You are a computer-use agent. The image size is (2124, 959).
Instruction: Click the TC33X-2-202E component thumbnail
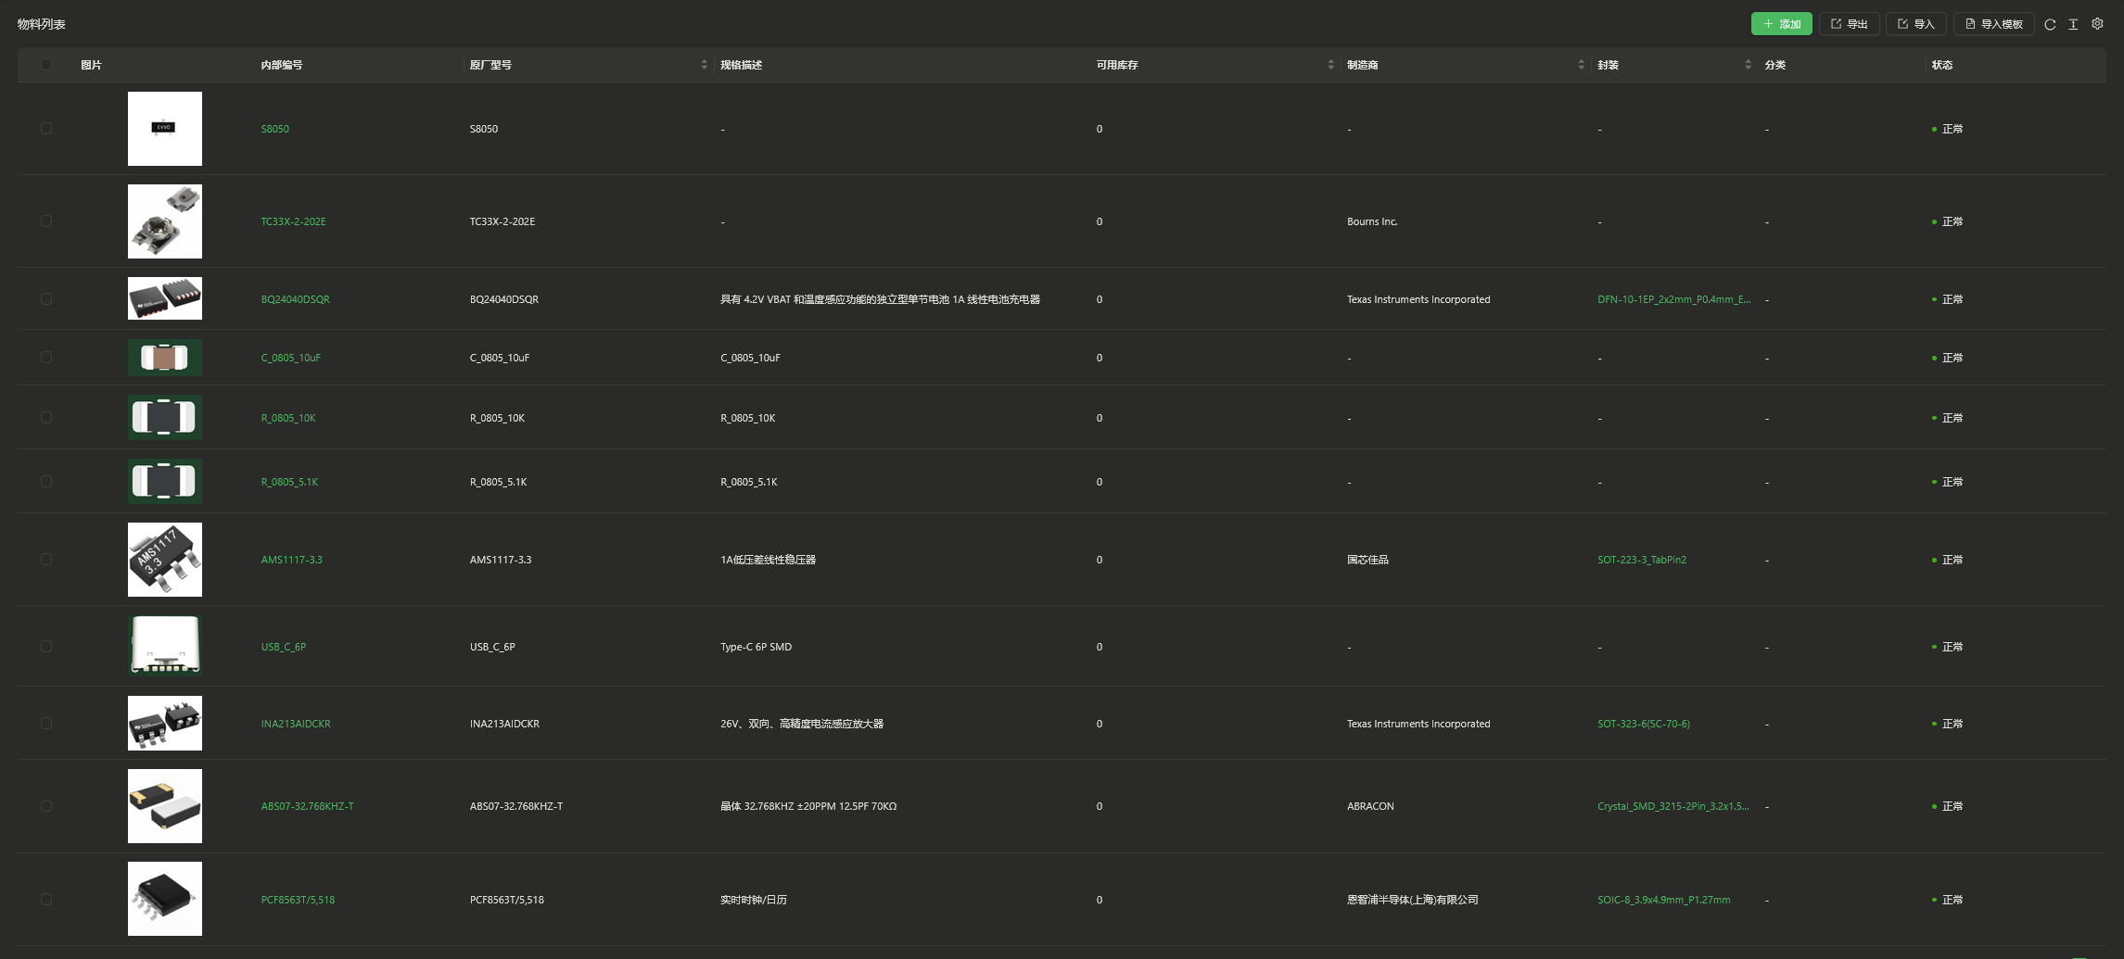[x=165, y=221]
